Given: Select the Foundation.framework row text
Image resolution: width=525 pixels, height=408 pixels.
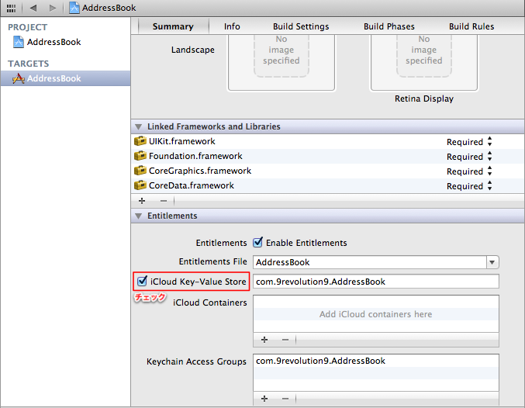Looking at the screenshot, I should tap(195, 156).
